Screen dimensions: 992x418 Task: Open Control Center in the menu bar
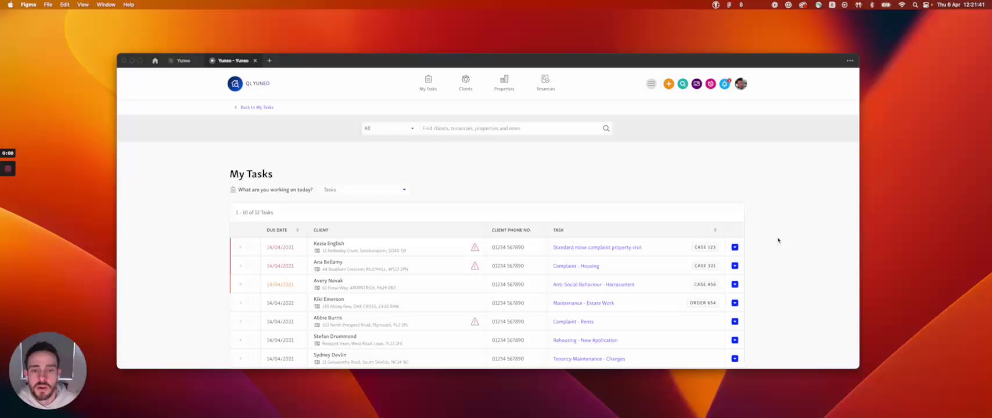[926, 5]
